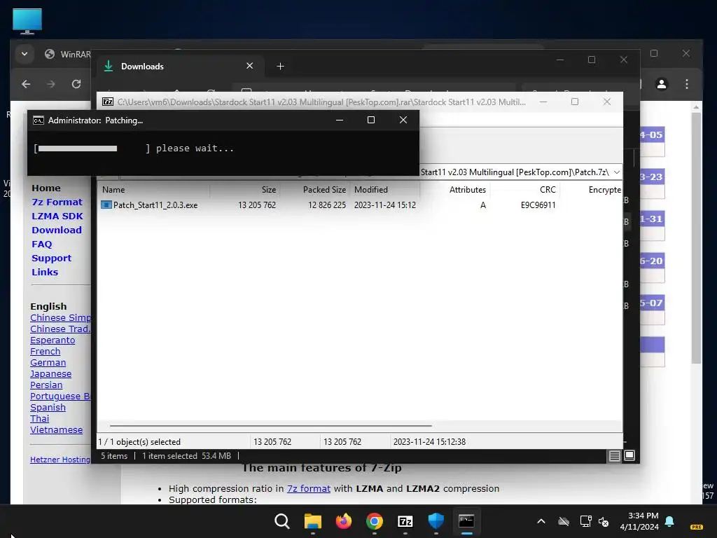The image size is (717, 538).
Task: Switch site language to Vietnamese
Action: (57, 430)
